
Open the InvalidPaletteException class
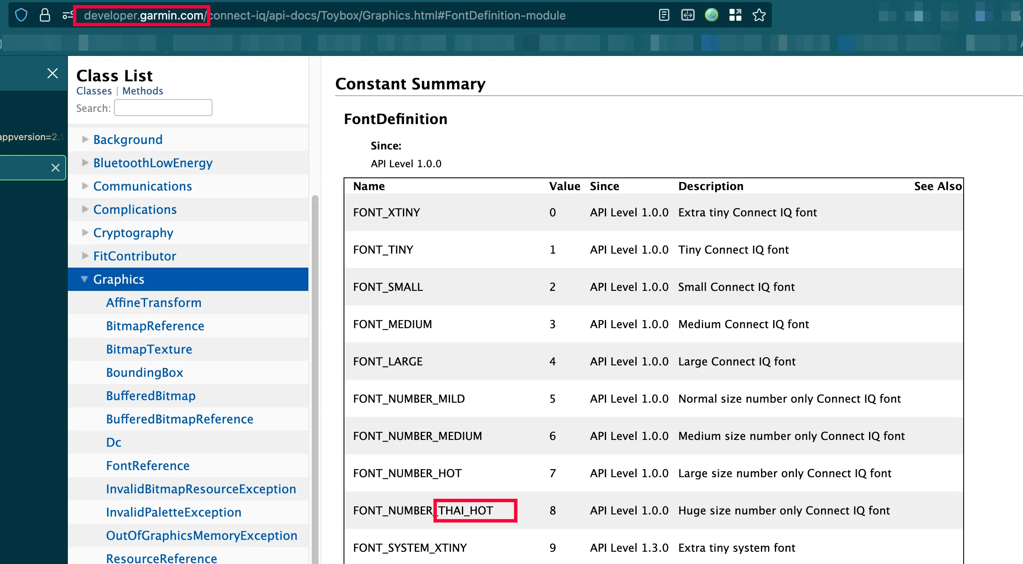173,512
